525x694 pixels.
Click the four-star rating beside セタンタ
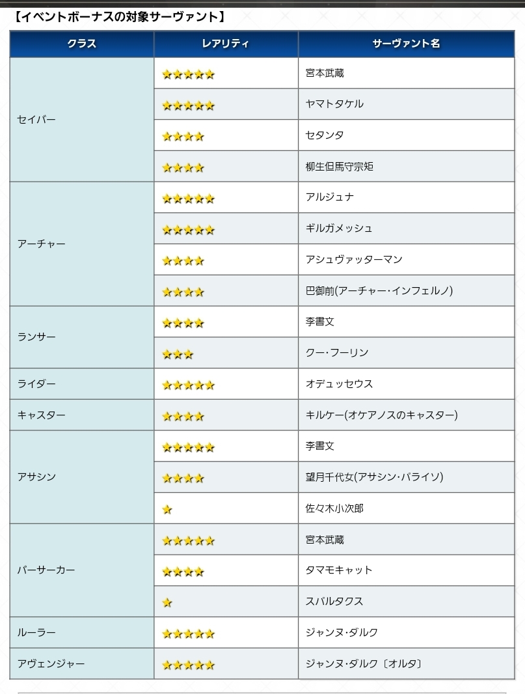[183, 137]
